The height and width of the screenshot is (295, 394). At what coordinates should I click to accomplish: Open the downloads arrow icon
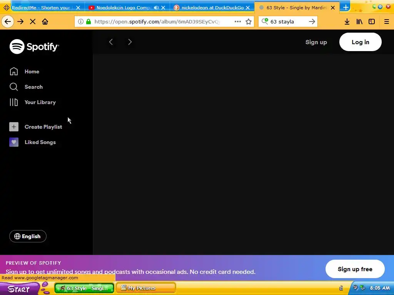347,22
